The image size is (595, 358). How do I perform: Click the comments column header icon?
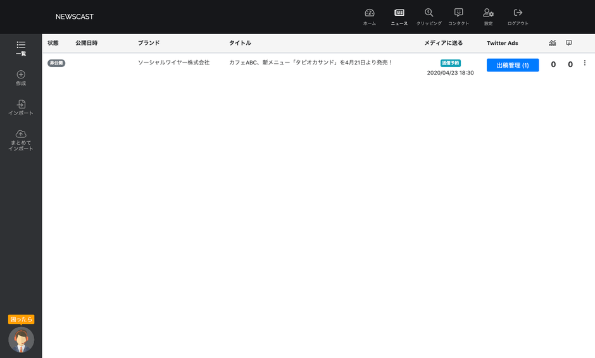pyautogui.click(x=569, y=43)
